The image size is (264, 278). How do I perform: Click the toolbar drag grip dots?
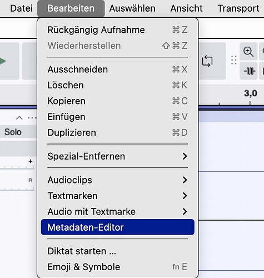click(234, 60)
